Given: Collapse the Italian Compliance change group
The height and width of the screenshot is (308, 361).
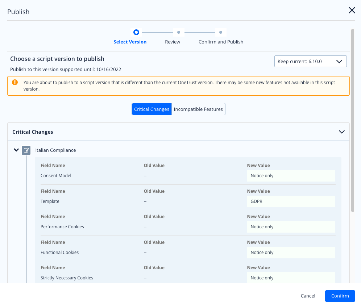Looking at the screenshot, I should (x=16, y=150).
